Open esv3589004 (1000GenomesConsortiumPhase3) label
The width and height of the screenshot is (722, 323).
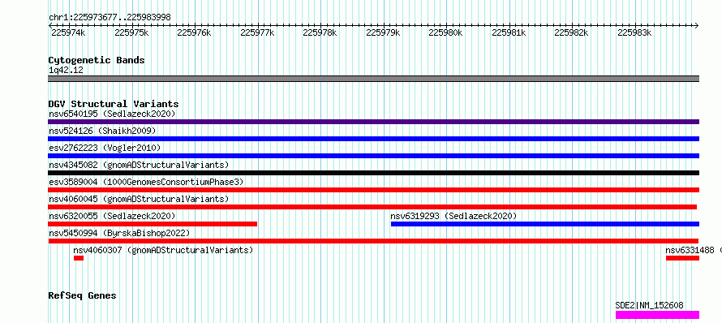click(x=146, y=182)
